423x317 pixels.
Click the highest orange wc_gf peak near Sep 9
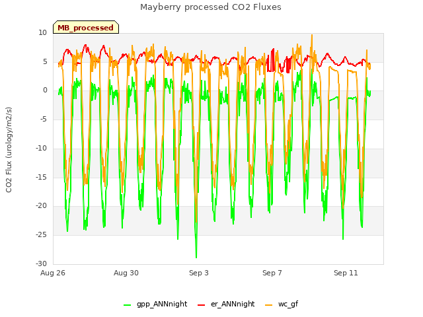[x=312, y=35]
